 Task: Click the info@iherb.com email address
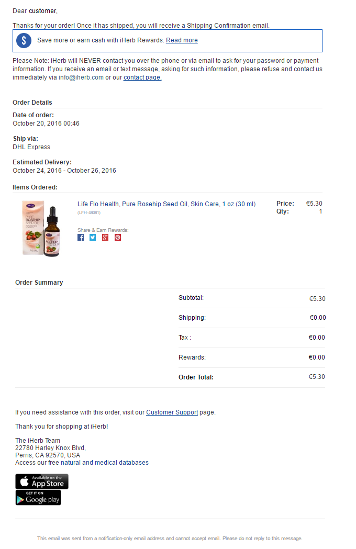81,77
